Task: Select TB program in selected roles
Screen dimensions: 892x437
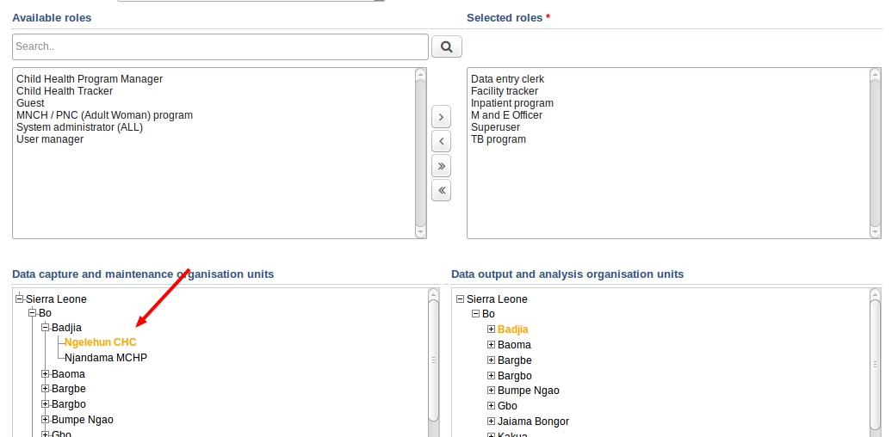Action: (499, 139)
